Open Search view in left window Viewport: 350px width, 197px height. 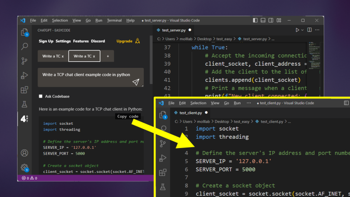pos(25,46)
